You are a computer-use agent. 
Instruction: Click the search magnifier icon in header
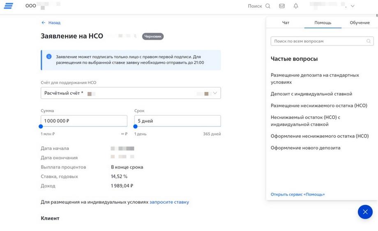(268, 6)
